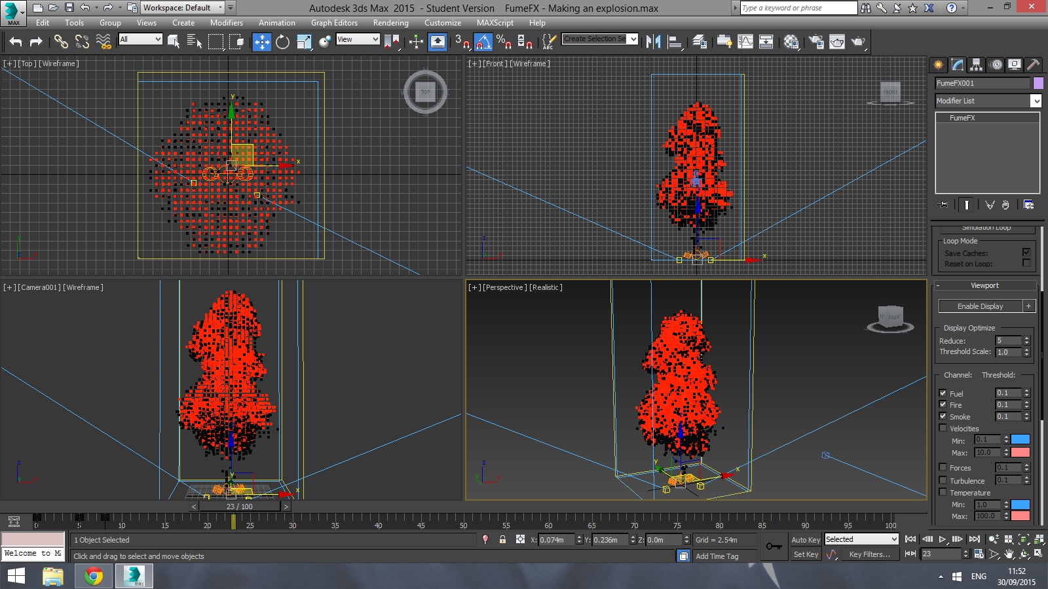Switch to Motion command panel
This screenshot has width=1048, height=589.
click(x=996, y=65)
